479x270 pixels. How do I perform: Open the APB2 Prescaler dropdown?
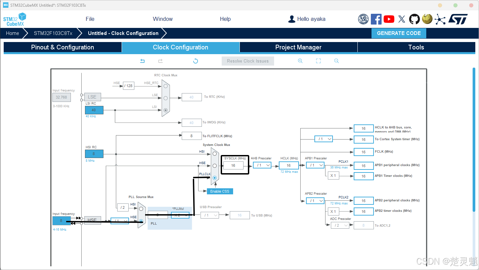click(315, 201)
